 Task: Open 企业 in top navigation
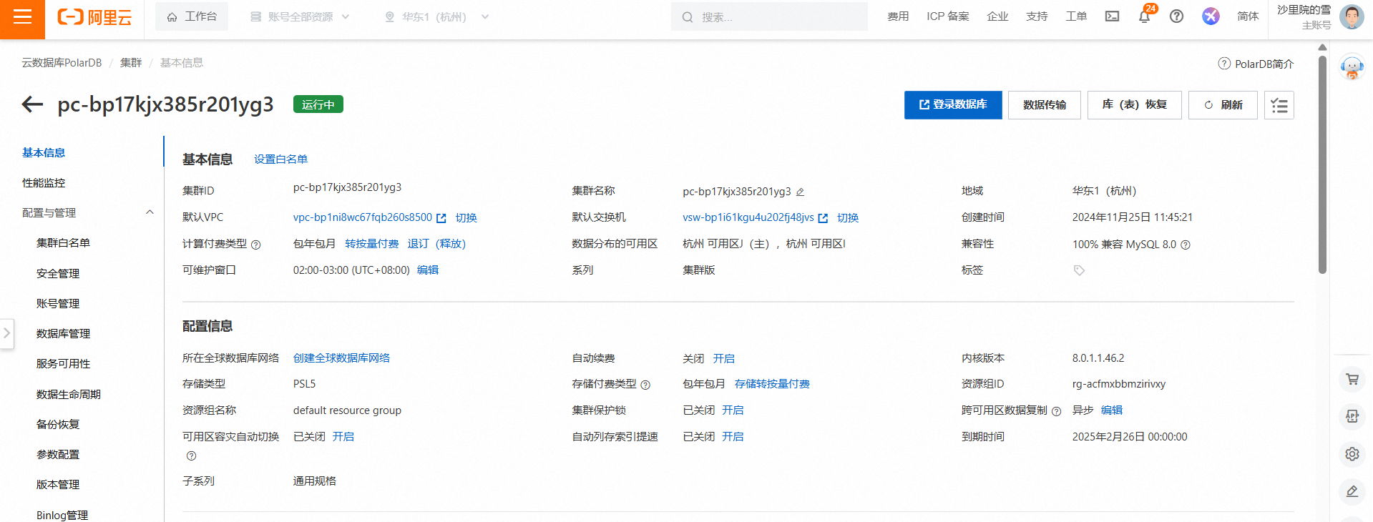tap(997, 16)
